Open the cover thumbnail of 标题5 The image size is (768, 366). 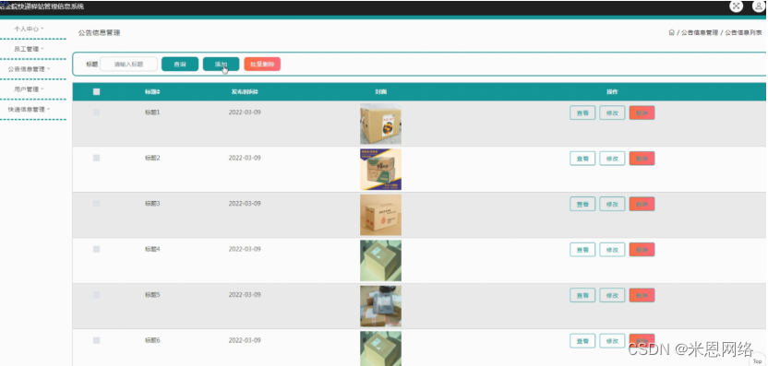[x=380, y=306]
